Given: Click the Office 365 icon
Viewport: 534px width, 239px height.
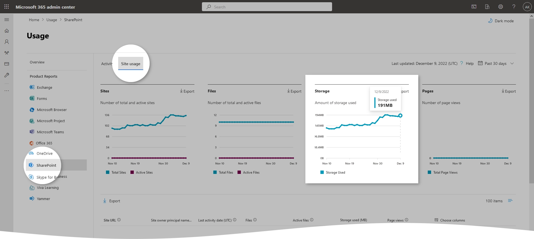Looking at the screenshot, I should click(31, 143).
